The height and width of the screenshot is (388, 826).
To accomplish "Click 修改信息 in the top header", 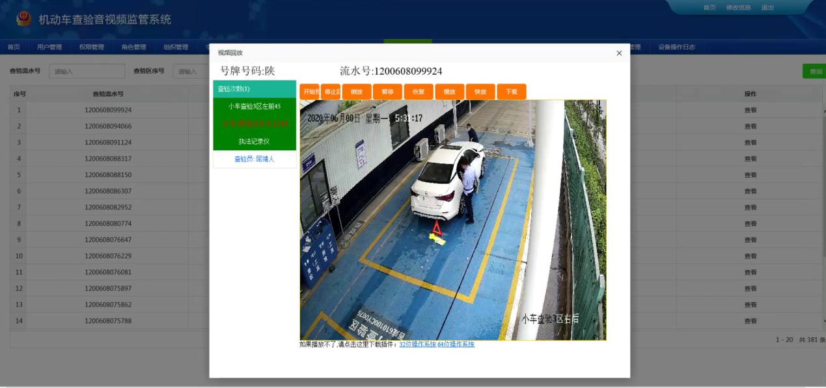I will pyautogui.click(x=738, y=8).
